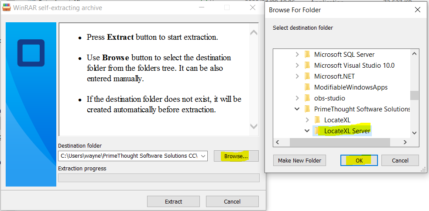
Task: Click the Microsoft.NET folder icon
Action: (x=307, y=76)
